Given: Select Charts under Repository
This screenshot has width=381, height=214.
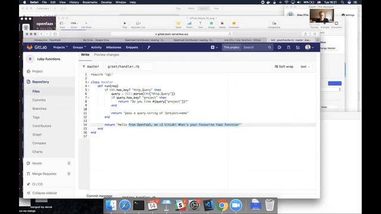Looking at the screenshot, I should 38,152.
